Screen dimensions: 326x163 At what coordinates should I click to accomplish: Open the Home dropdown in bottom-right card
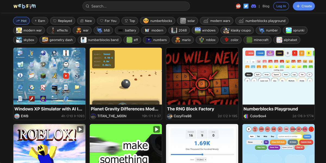pos(255,142)
